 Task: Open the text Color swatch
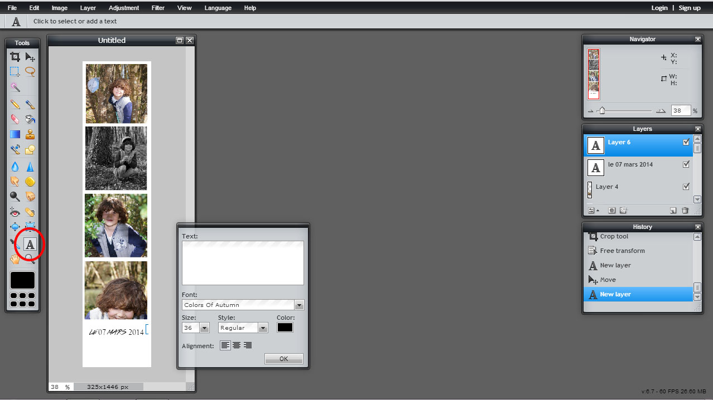tap(285, 328)
